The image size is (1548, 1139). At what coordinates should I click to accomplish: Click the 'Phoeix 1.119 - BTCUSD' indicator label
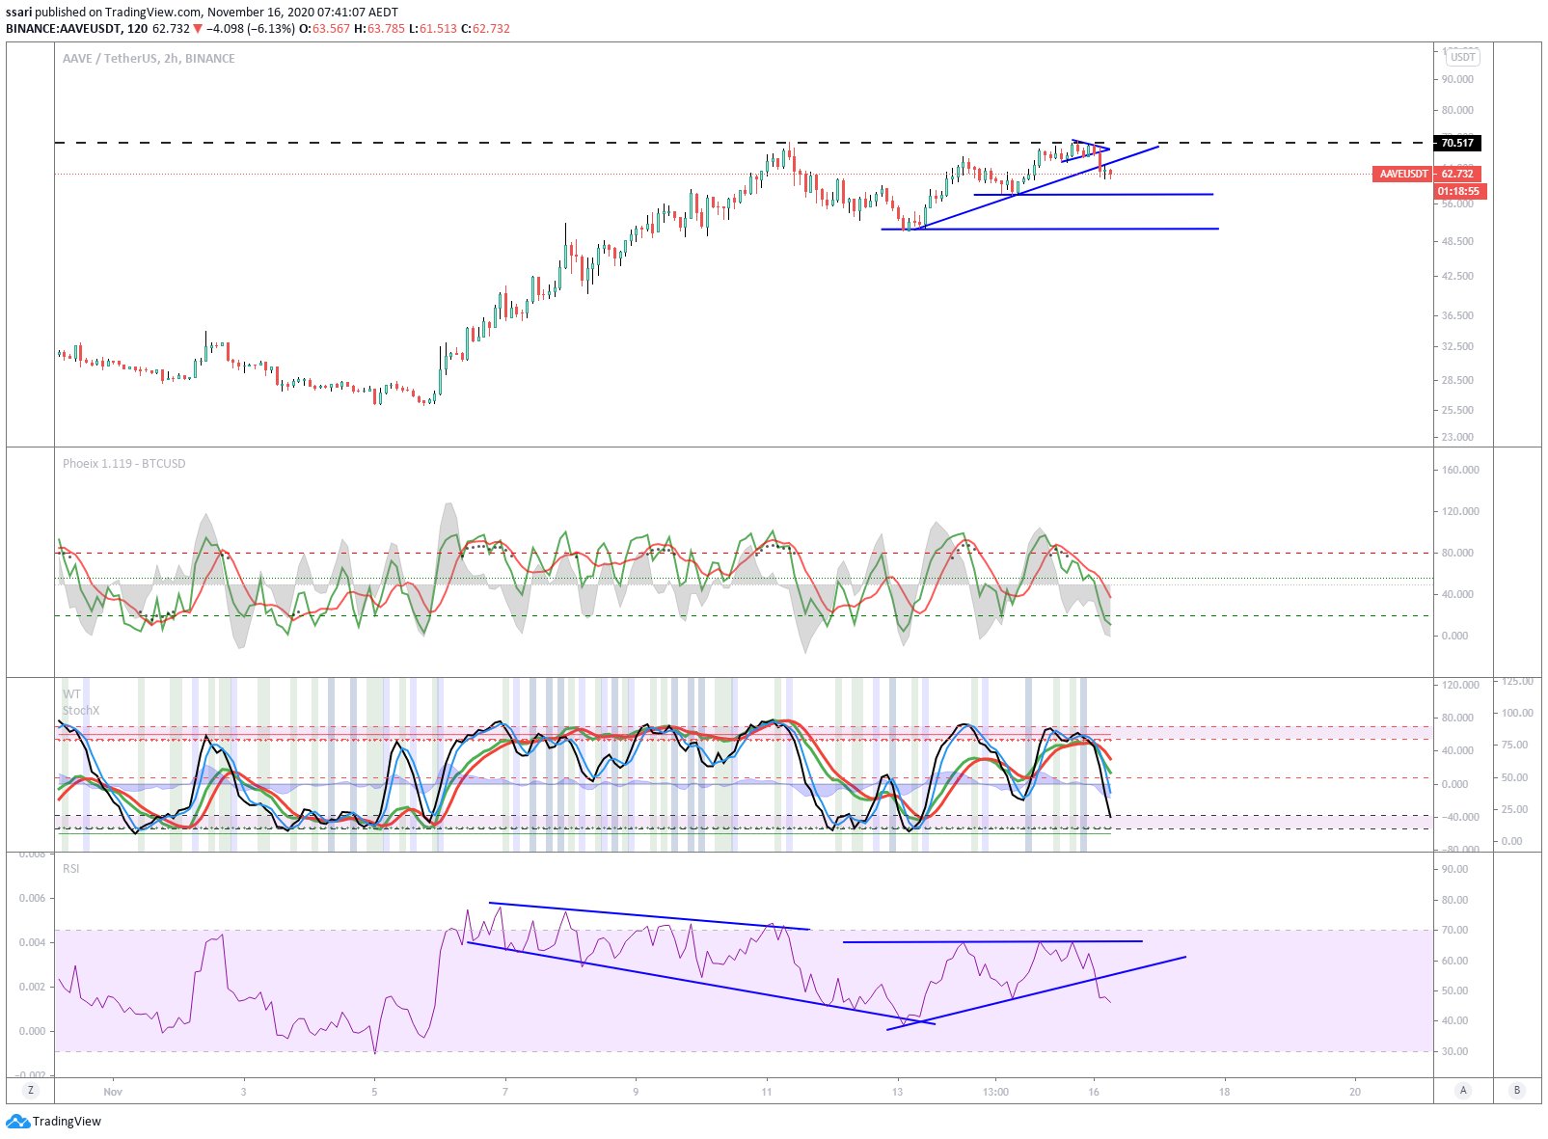point(123,464)
